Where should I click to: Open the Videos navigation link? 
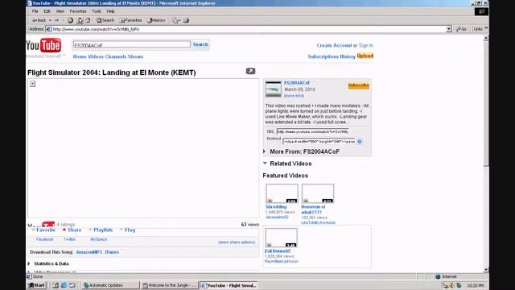[96, 56]
